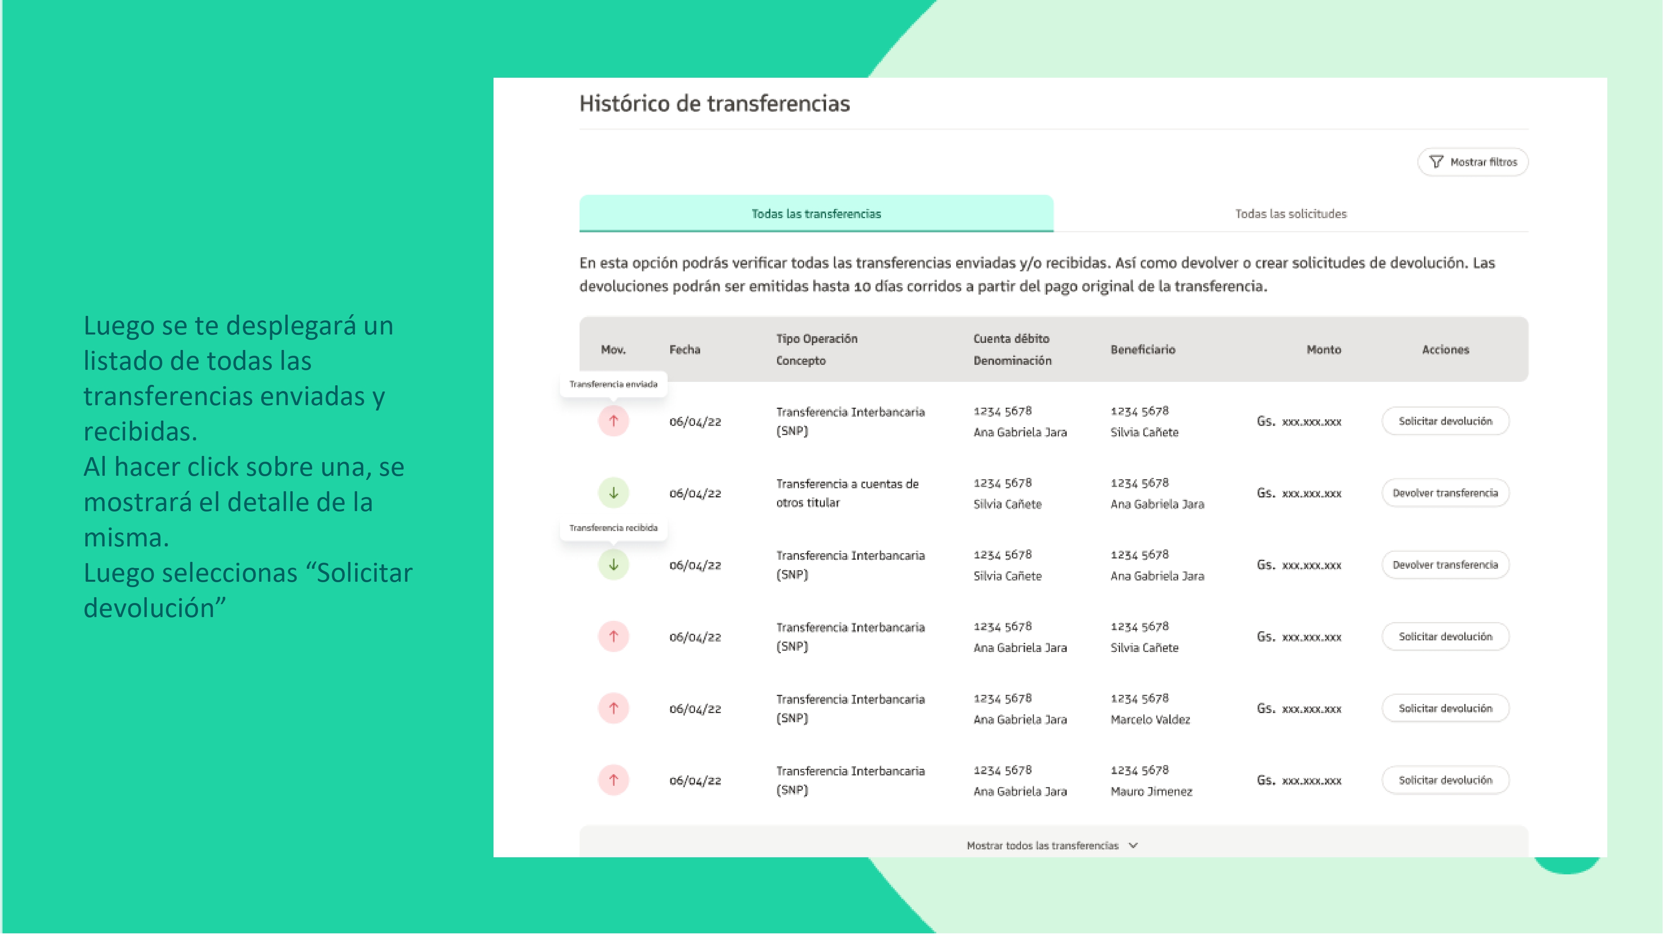
Task: Click beneficiary 'Marcelo Valdez'
Action: [1150, 719]
